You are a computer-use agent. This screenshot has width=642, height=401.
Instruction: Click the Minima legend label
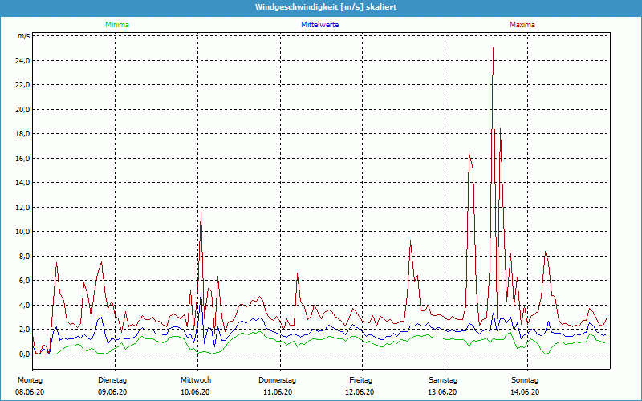[x=117, y=25]
